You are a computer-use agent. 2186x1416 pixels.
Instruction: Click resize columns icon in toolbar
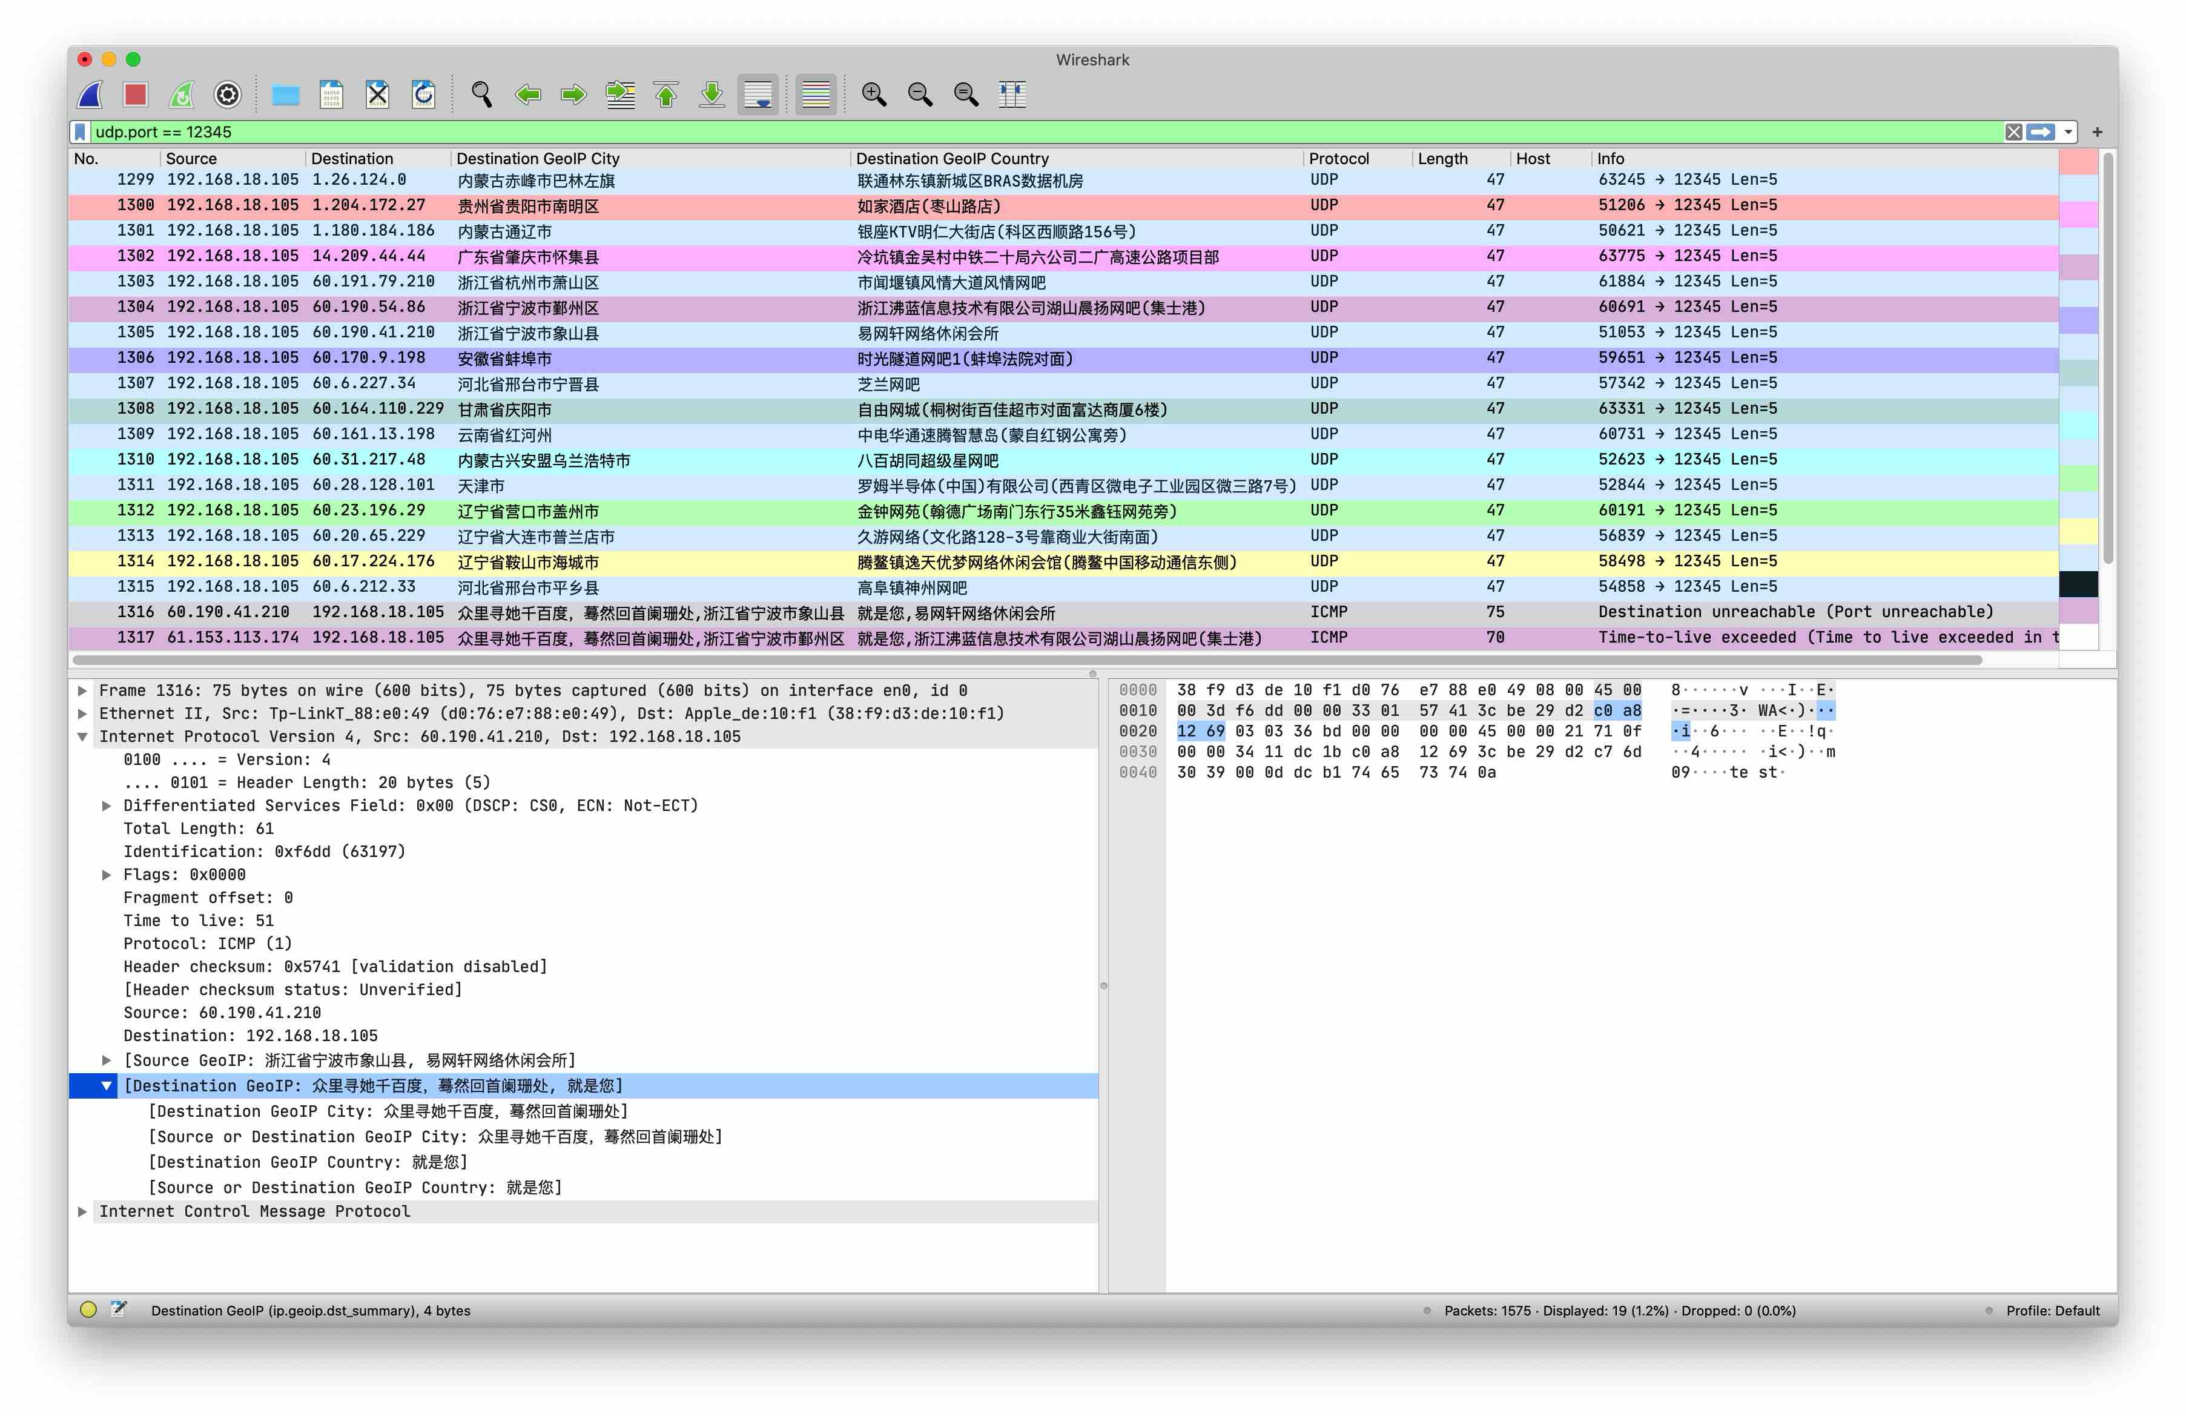pos(1011,94)
